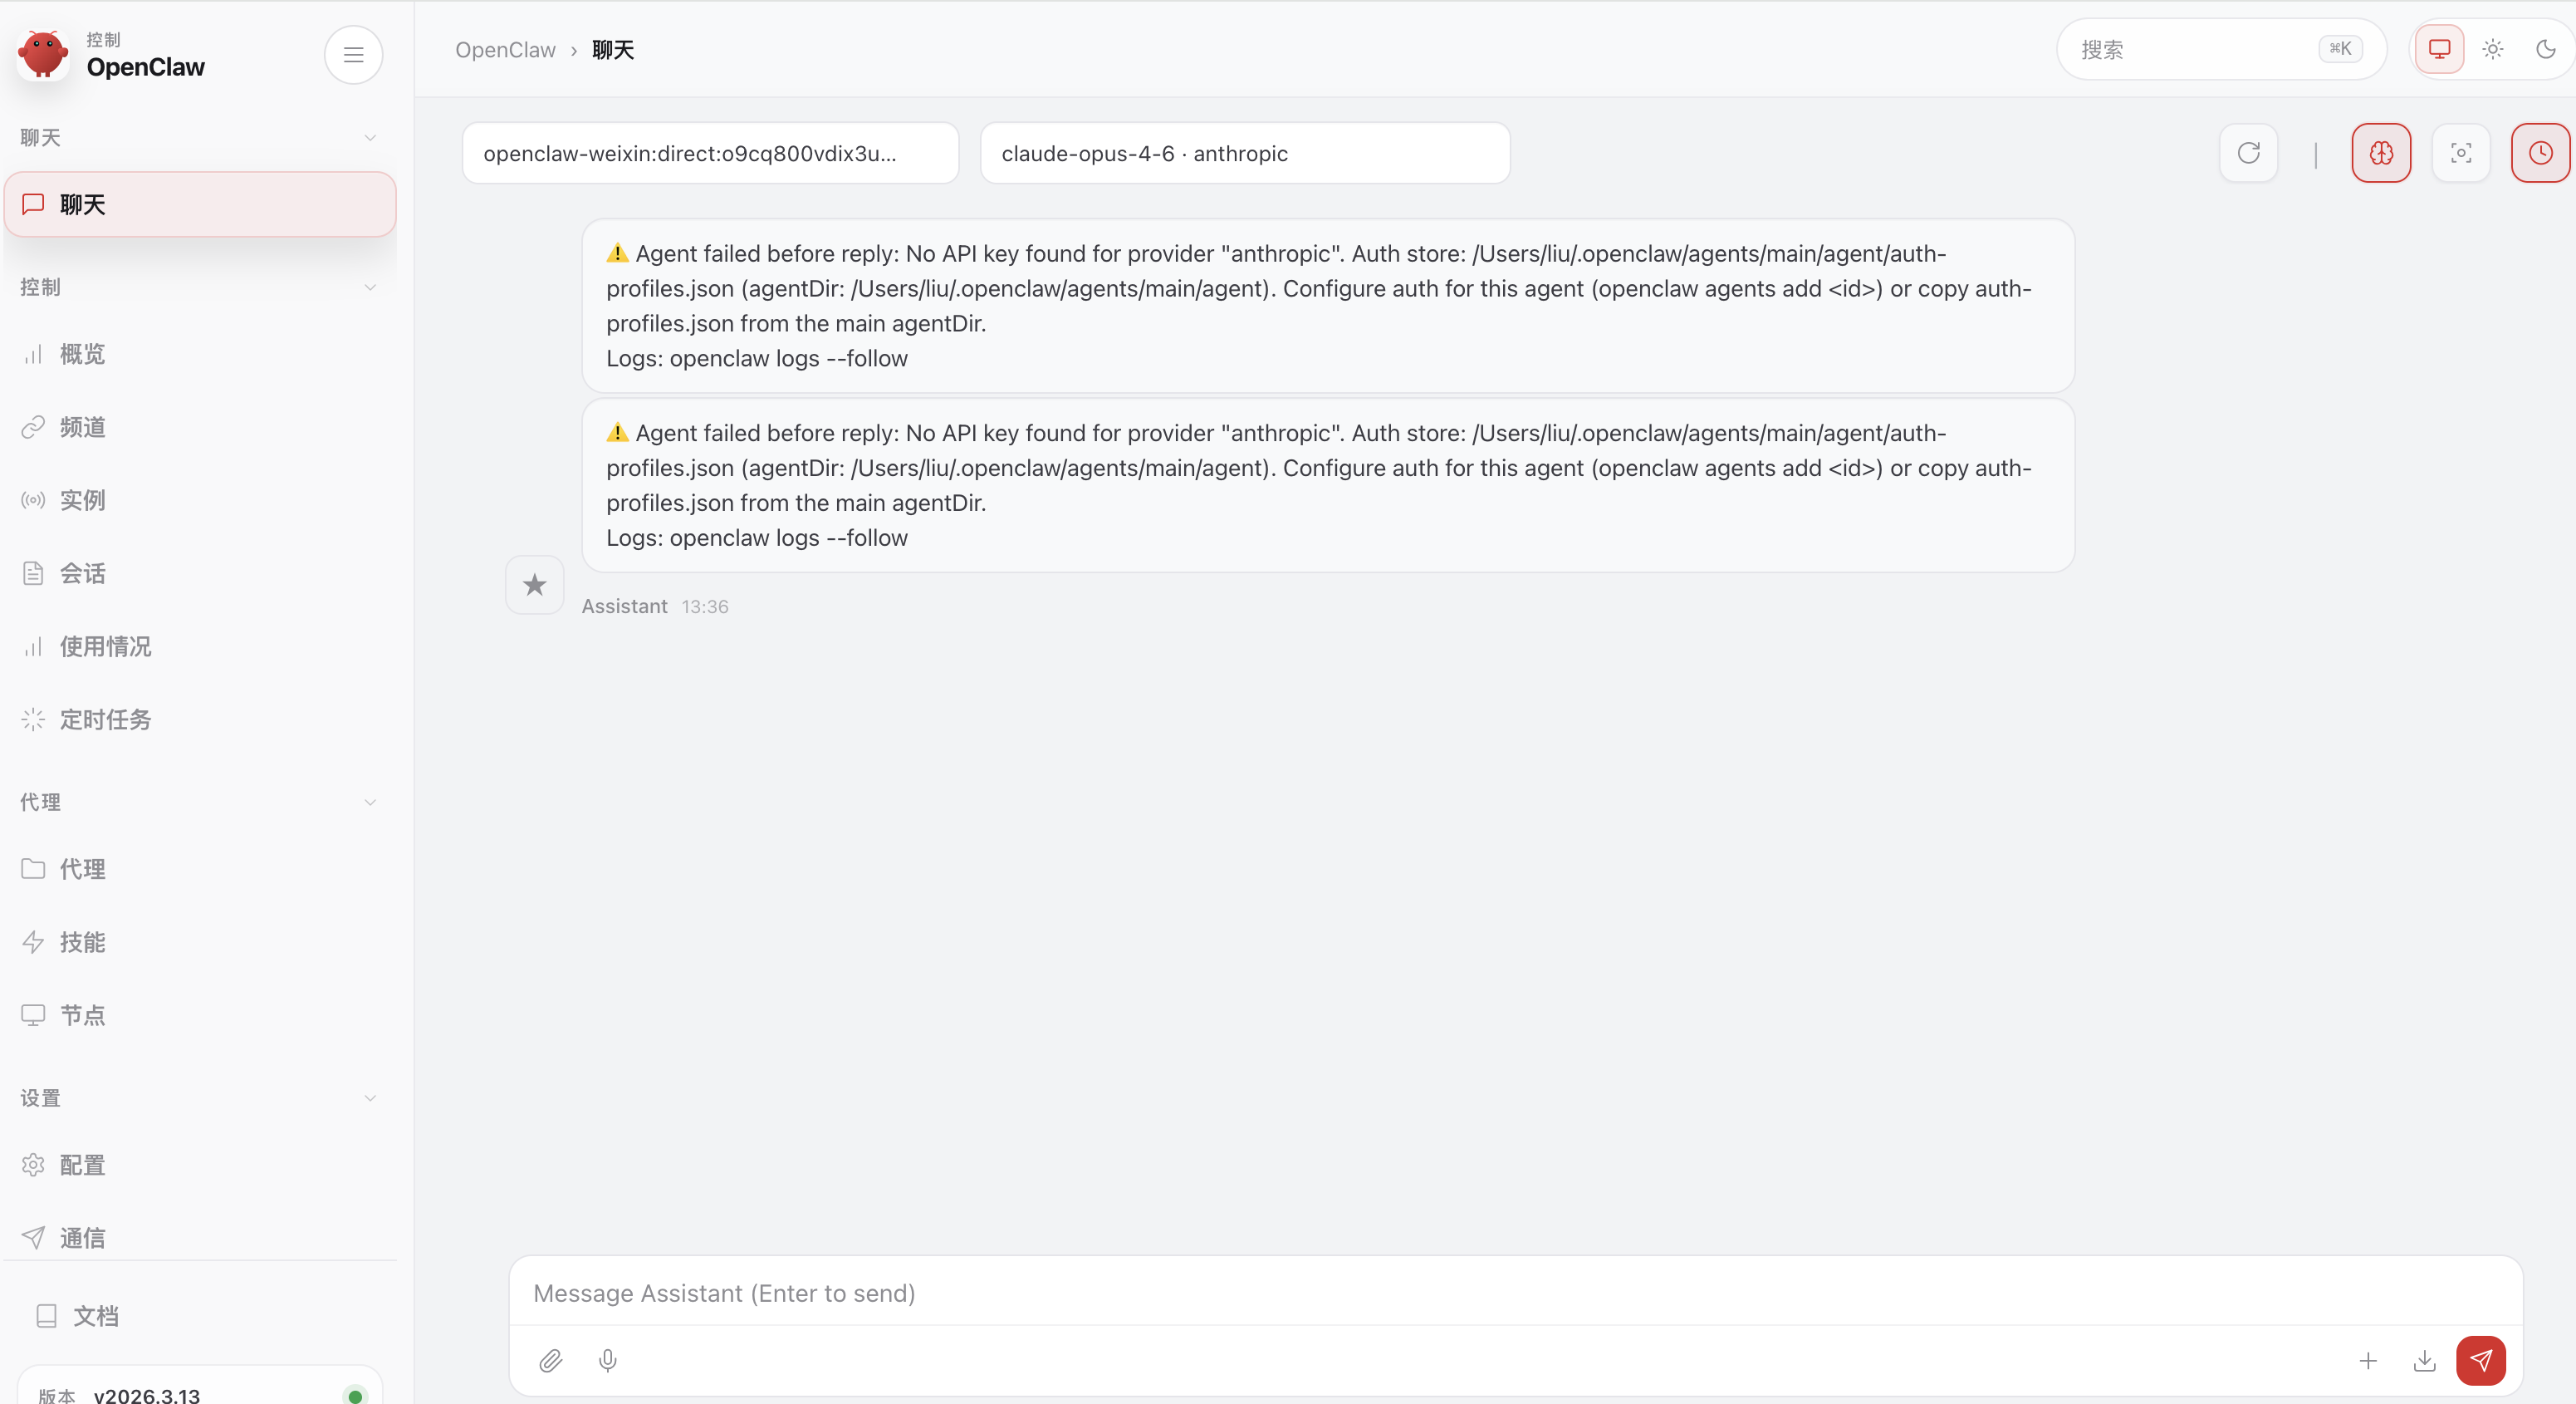
Task: Click the star avatar beside Assistant message
Action: click(535, 584)
